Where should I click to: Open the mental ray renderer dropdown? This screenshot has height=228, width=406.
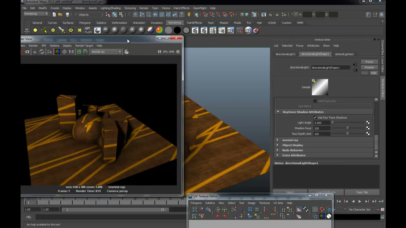tap(106, 52)
